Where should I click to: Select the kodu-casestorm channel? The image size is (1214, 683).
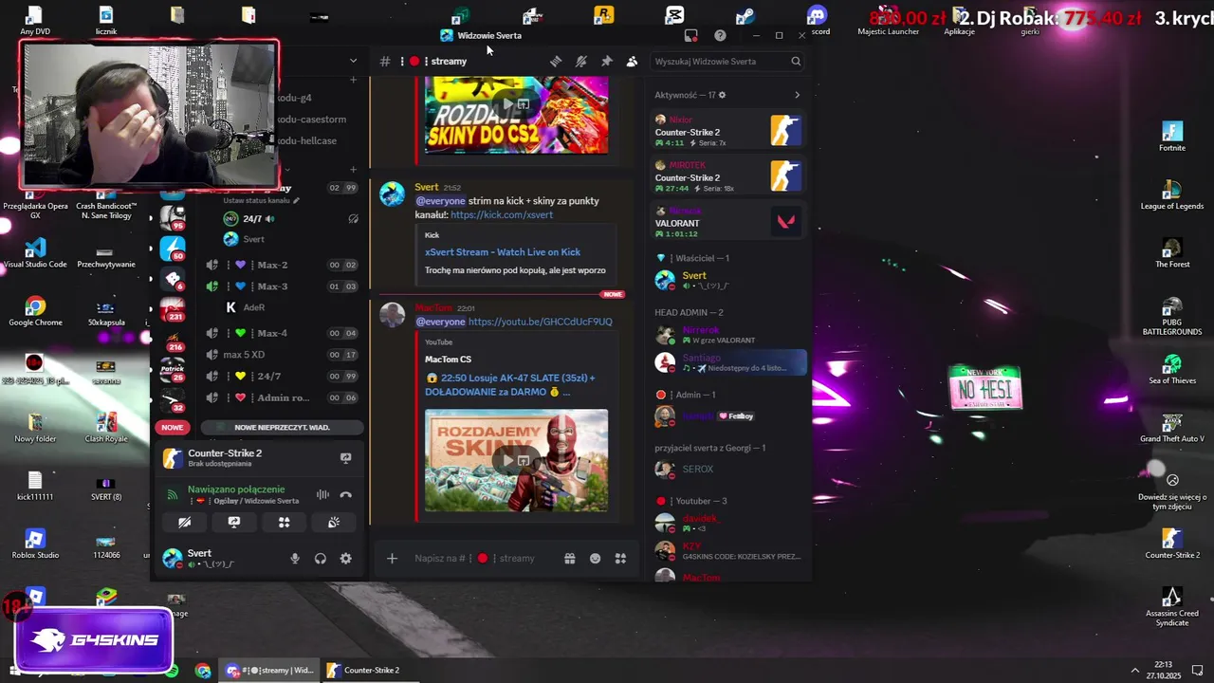[313, 120]
